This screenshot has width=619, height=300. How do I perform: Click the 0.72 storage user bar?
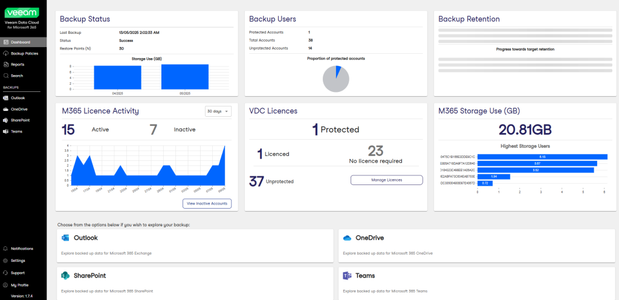click(x=485, y=183)
